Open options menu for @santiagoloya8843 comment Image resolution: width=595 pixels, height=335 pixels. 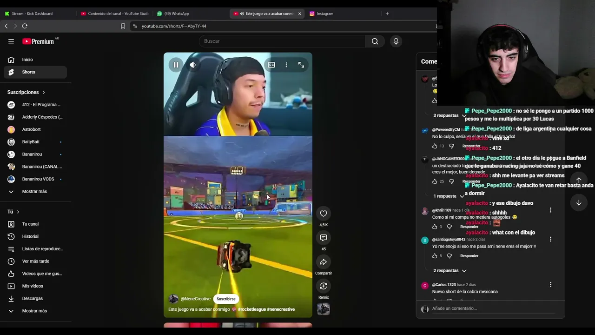[550, 239]
